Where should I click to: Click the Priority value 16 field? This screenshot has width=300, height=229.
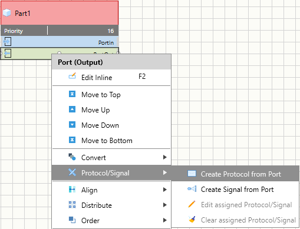(83, 31)
